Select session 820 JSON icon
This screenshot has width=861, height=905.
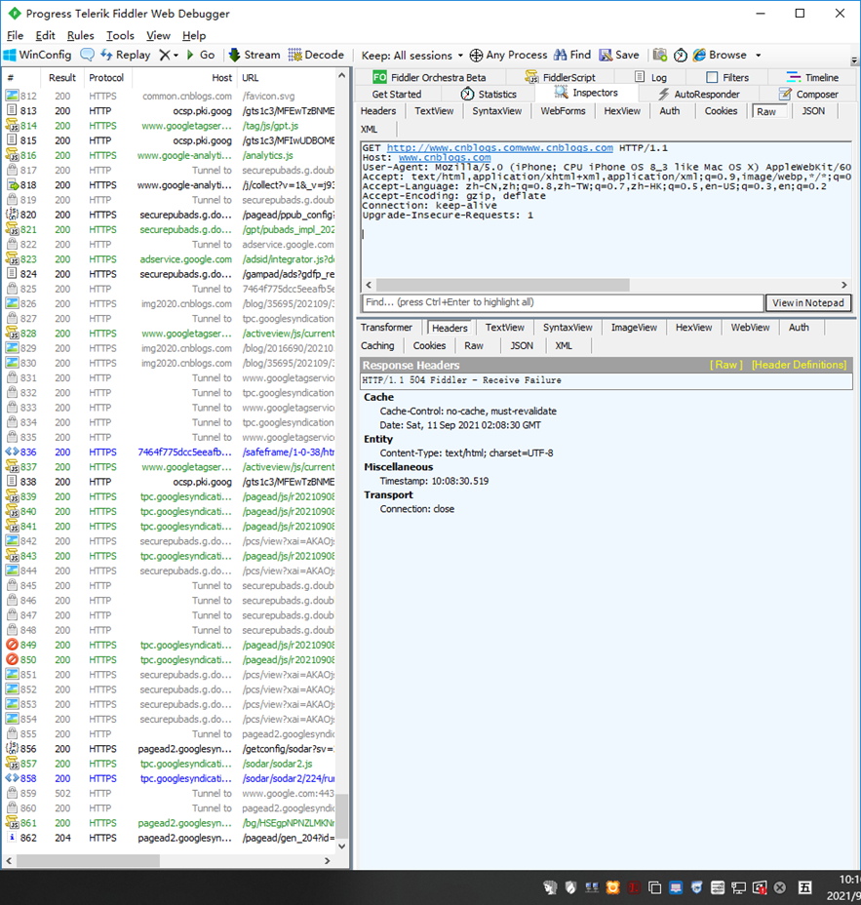pos(12,215)
